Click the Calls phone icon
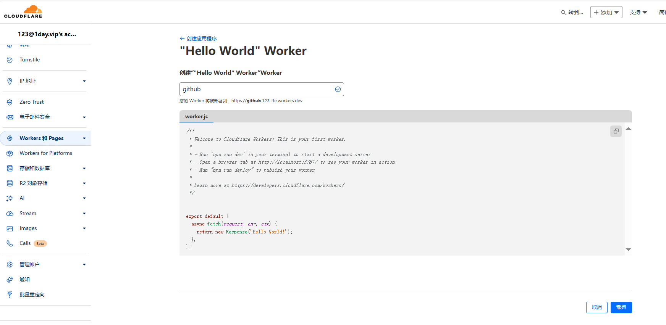The height and width of the screenshot is (325, 666). (10, 243)
